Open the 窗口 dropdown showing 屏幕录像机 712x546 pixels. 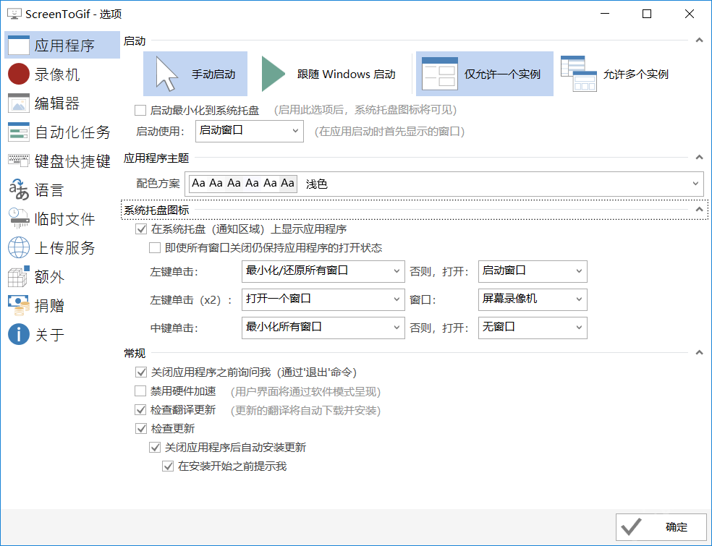[533, 299]
